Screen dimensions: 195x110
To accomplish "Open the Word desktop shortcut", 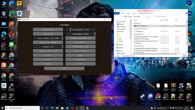I will pos(12,4).
